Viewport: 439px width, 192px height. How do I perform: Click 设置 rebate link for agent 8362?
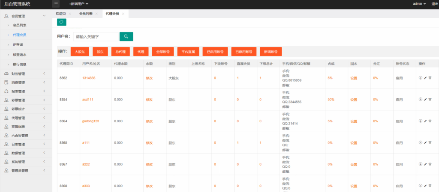pos(353,78)
